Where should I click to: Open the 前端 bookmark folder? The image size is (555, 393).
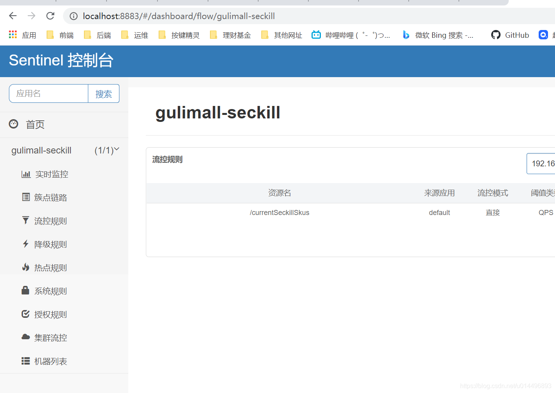point(60,35)
